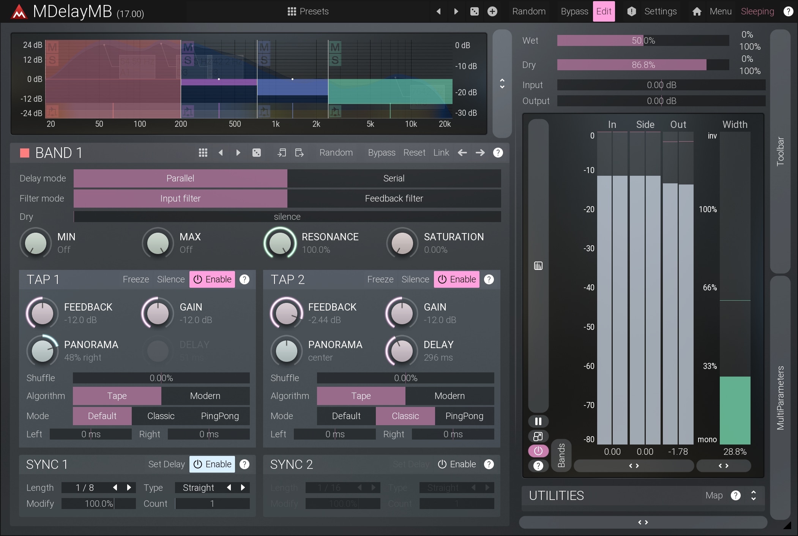Screen dimensions: 798x536
Task: Collapse the band graph using side arrows
Action: (502, 84)
